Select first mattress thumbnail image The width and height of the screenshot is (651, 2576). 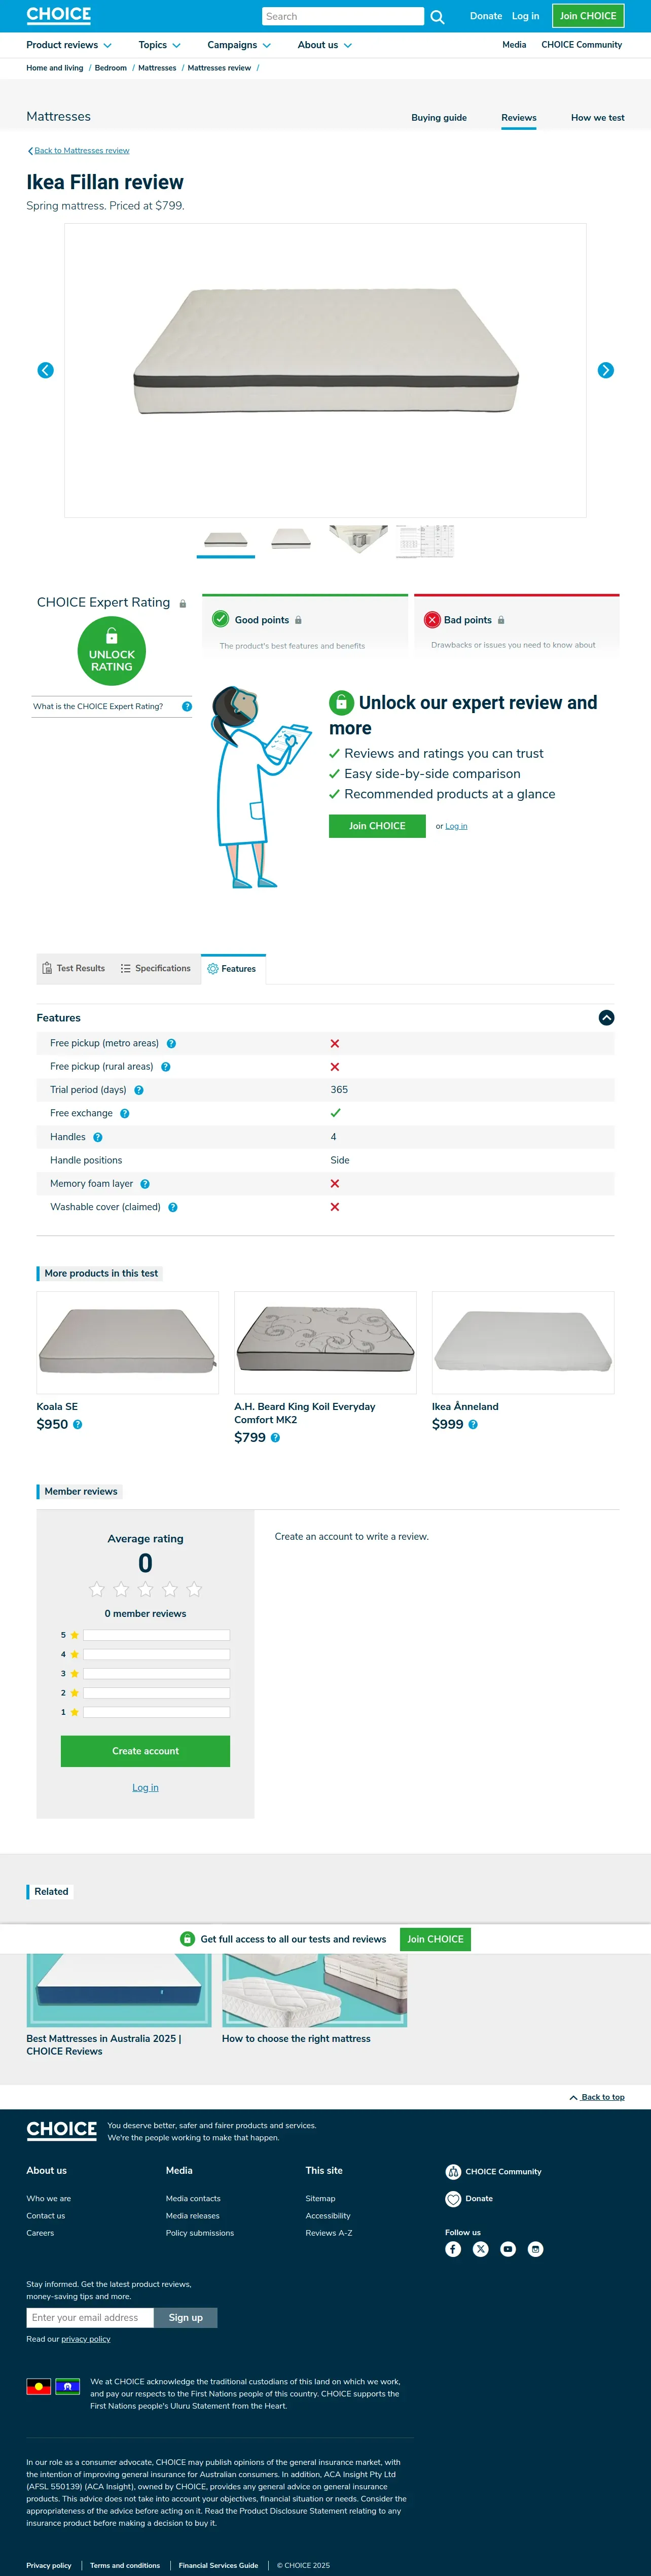pyautogui.click(x=225, y=540)
